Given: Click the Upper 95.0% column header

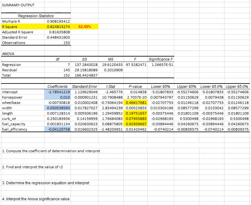Looking at the screenshot, I should [x=237, y=87].
